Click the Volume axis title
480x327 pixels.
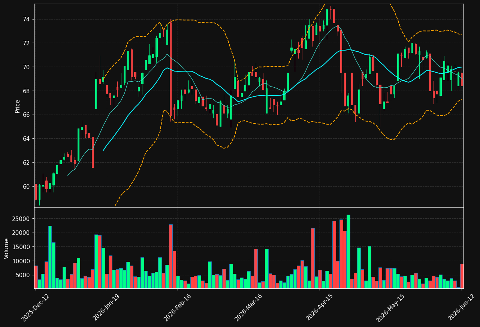[x=6, y=248]
